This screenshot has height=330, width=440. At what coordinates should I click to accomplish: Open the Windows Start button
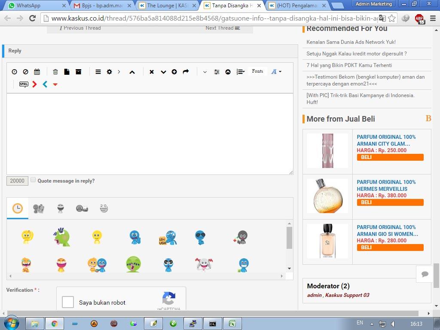pyautogui.click(x=11, y=323)
